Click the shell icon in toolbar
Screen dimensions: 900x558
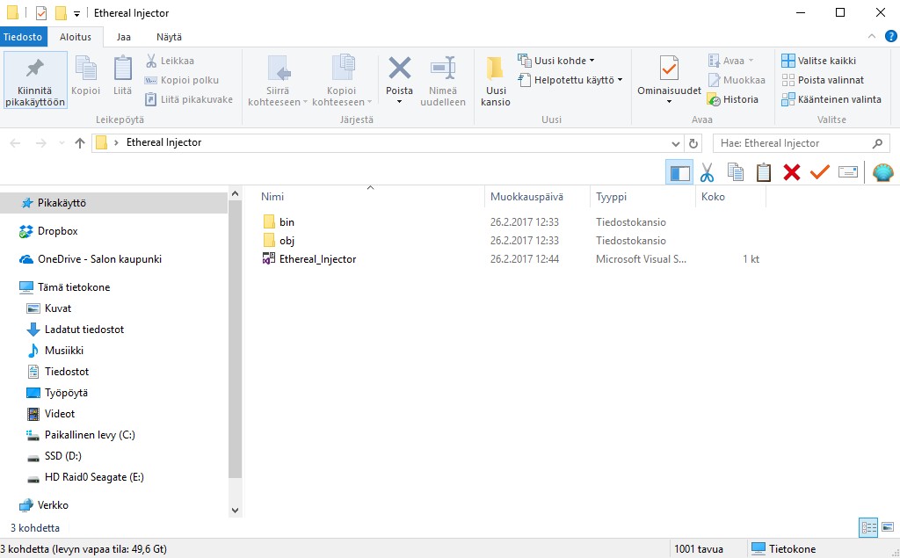882,172
